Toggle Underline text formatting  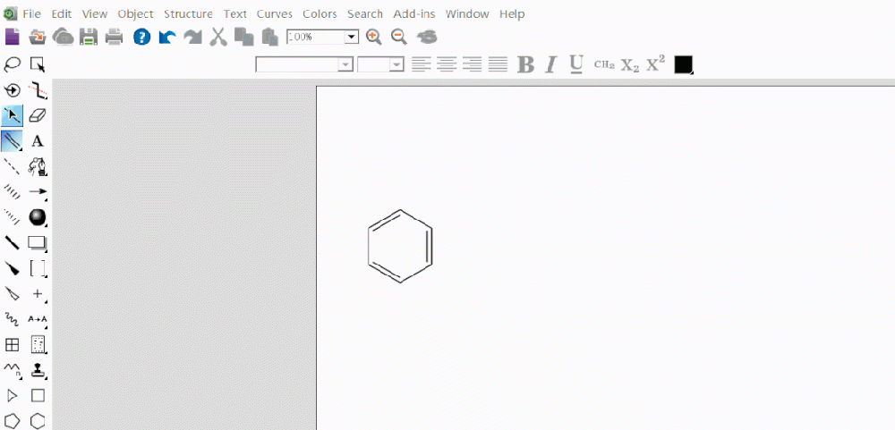pyautogui.click(x=576, y=64)
